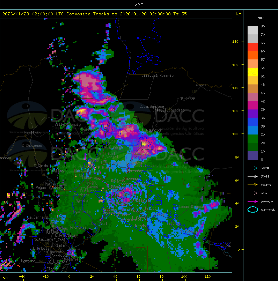Click the purple 39 dBZ swatch

253,113
